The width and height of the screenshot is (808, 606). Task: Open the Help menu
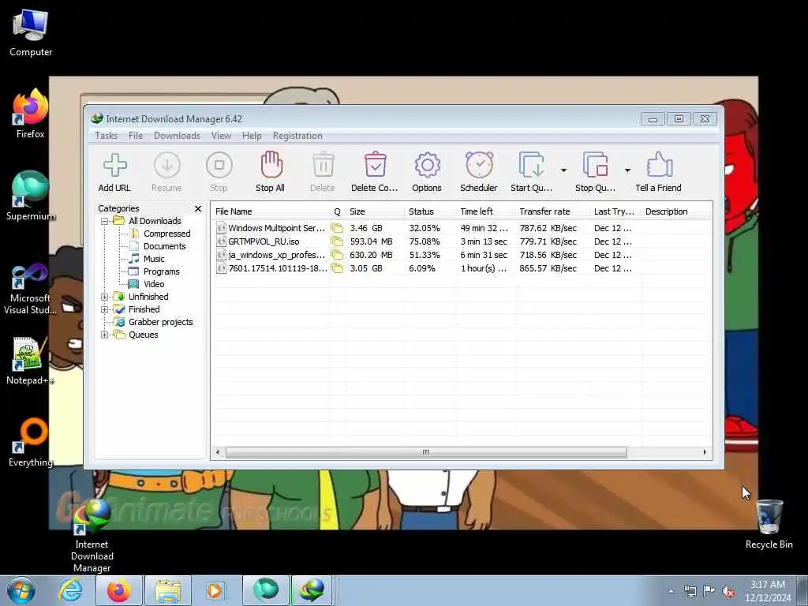pos(252,136)
